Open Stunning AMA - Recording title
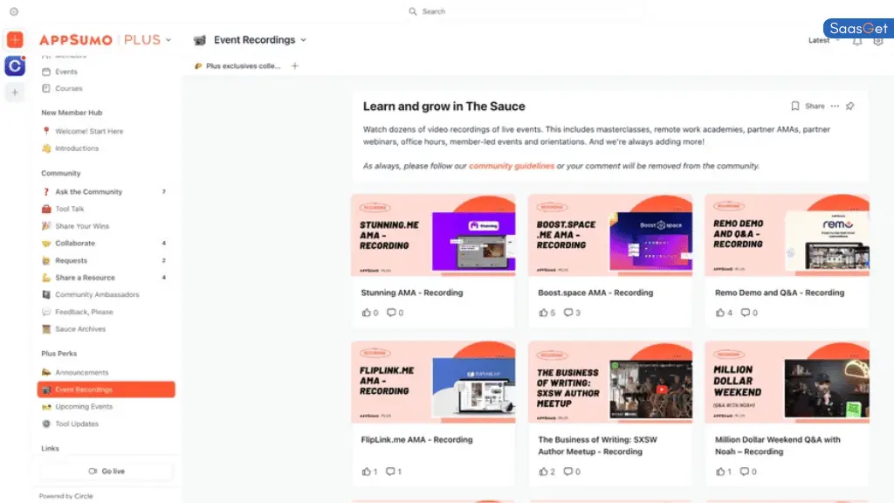The image size is (894, 503). tap(412, 293)
